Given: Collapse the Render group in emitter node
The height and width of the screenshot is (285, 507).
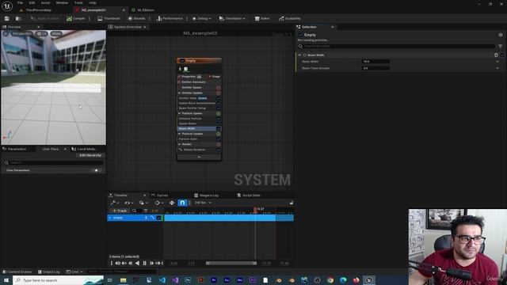Looking at the screenshot, I should click(x=180, y=144).
